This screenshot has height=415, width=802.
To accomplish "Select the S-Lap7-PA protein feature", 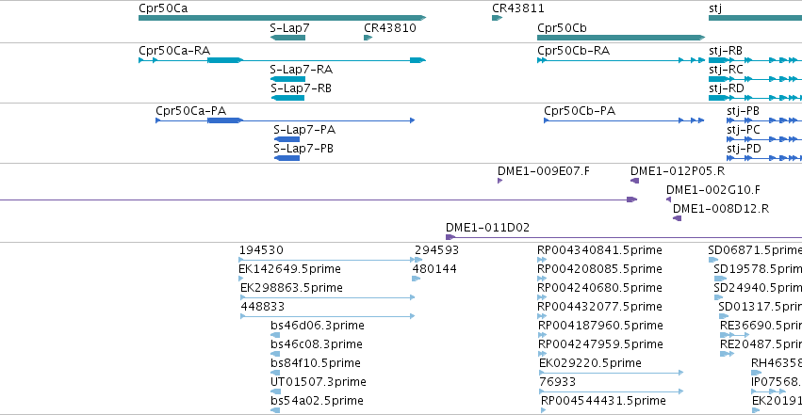I will 286,139.
